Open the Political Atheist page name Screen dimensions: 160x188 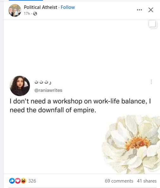pos(40,7)
